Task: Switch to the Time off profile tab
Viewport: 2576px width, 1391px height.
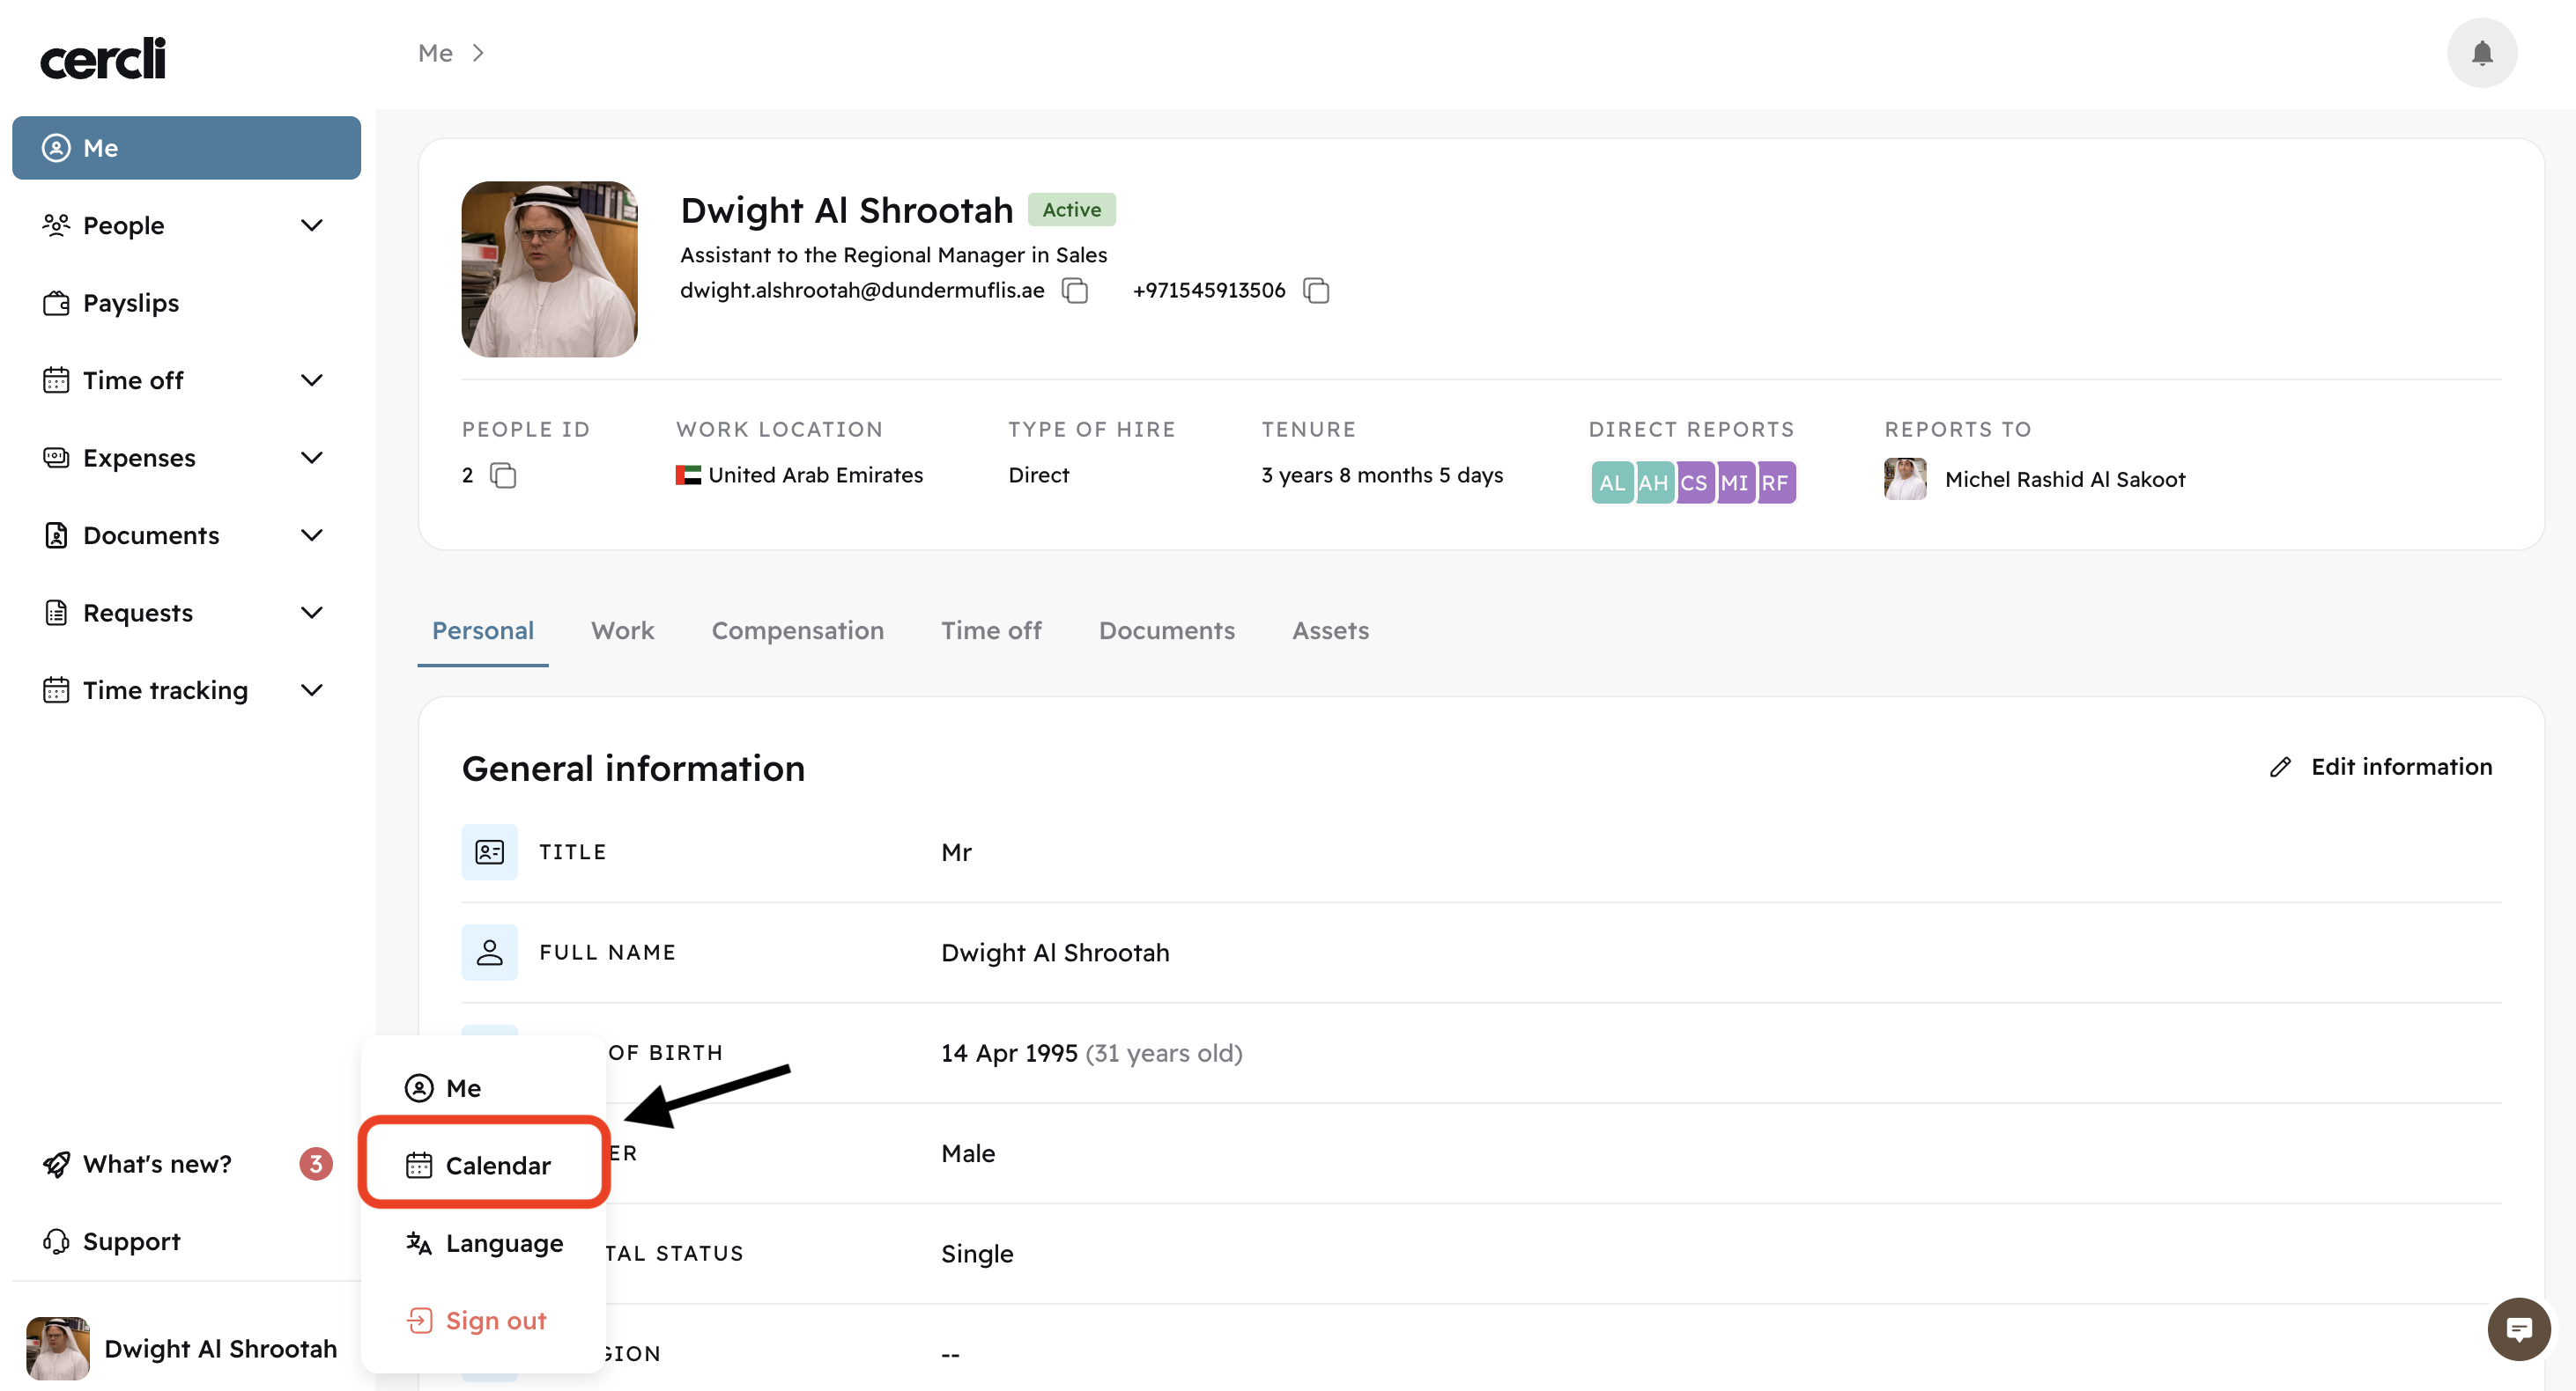Action: pyautogui.click(x=991, y=630)
